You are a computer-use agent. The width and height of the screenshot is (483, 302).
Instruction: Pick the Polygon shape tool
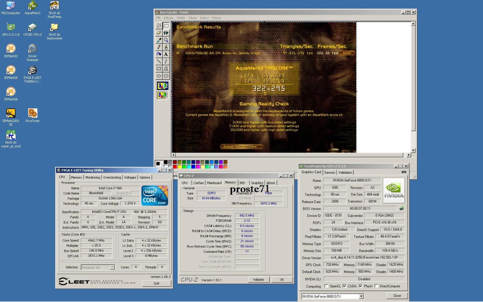click(x=166, y=69)
